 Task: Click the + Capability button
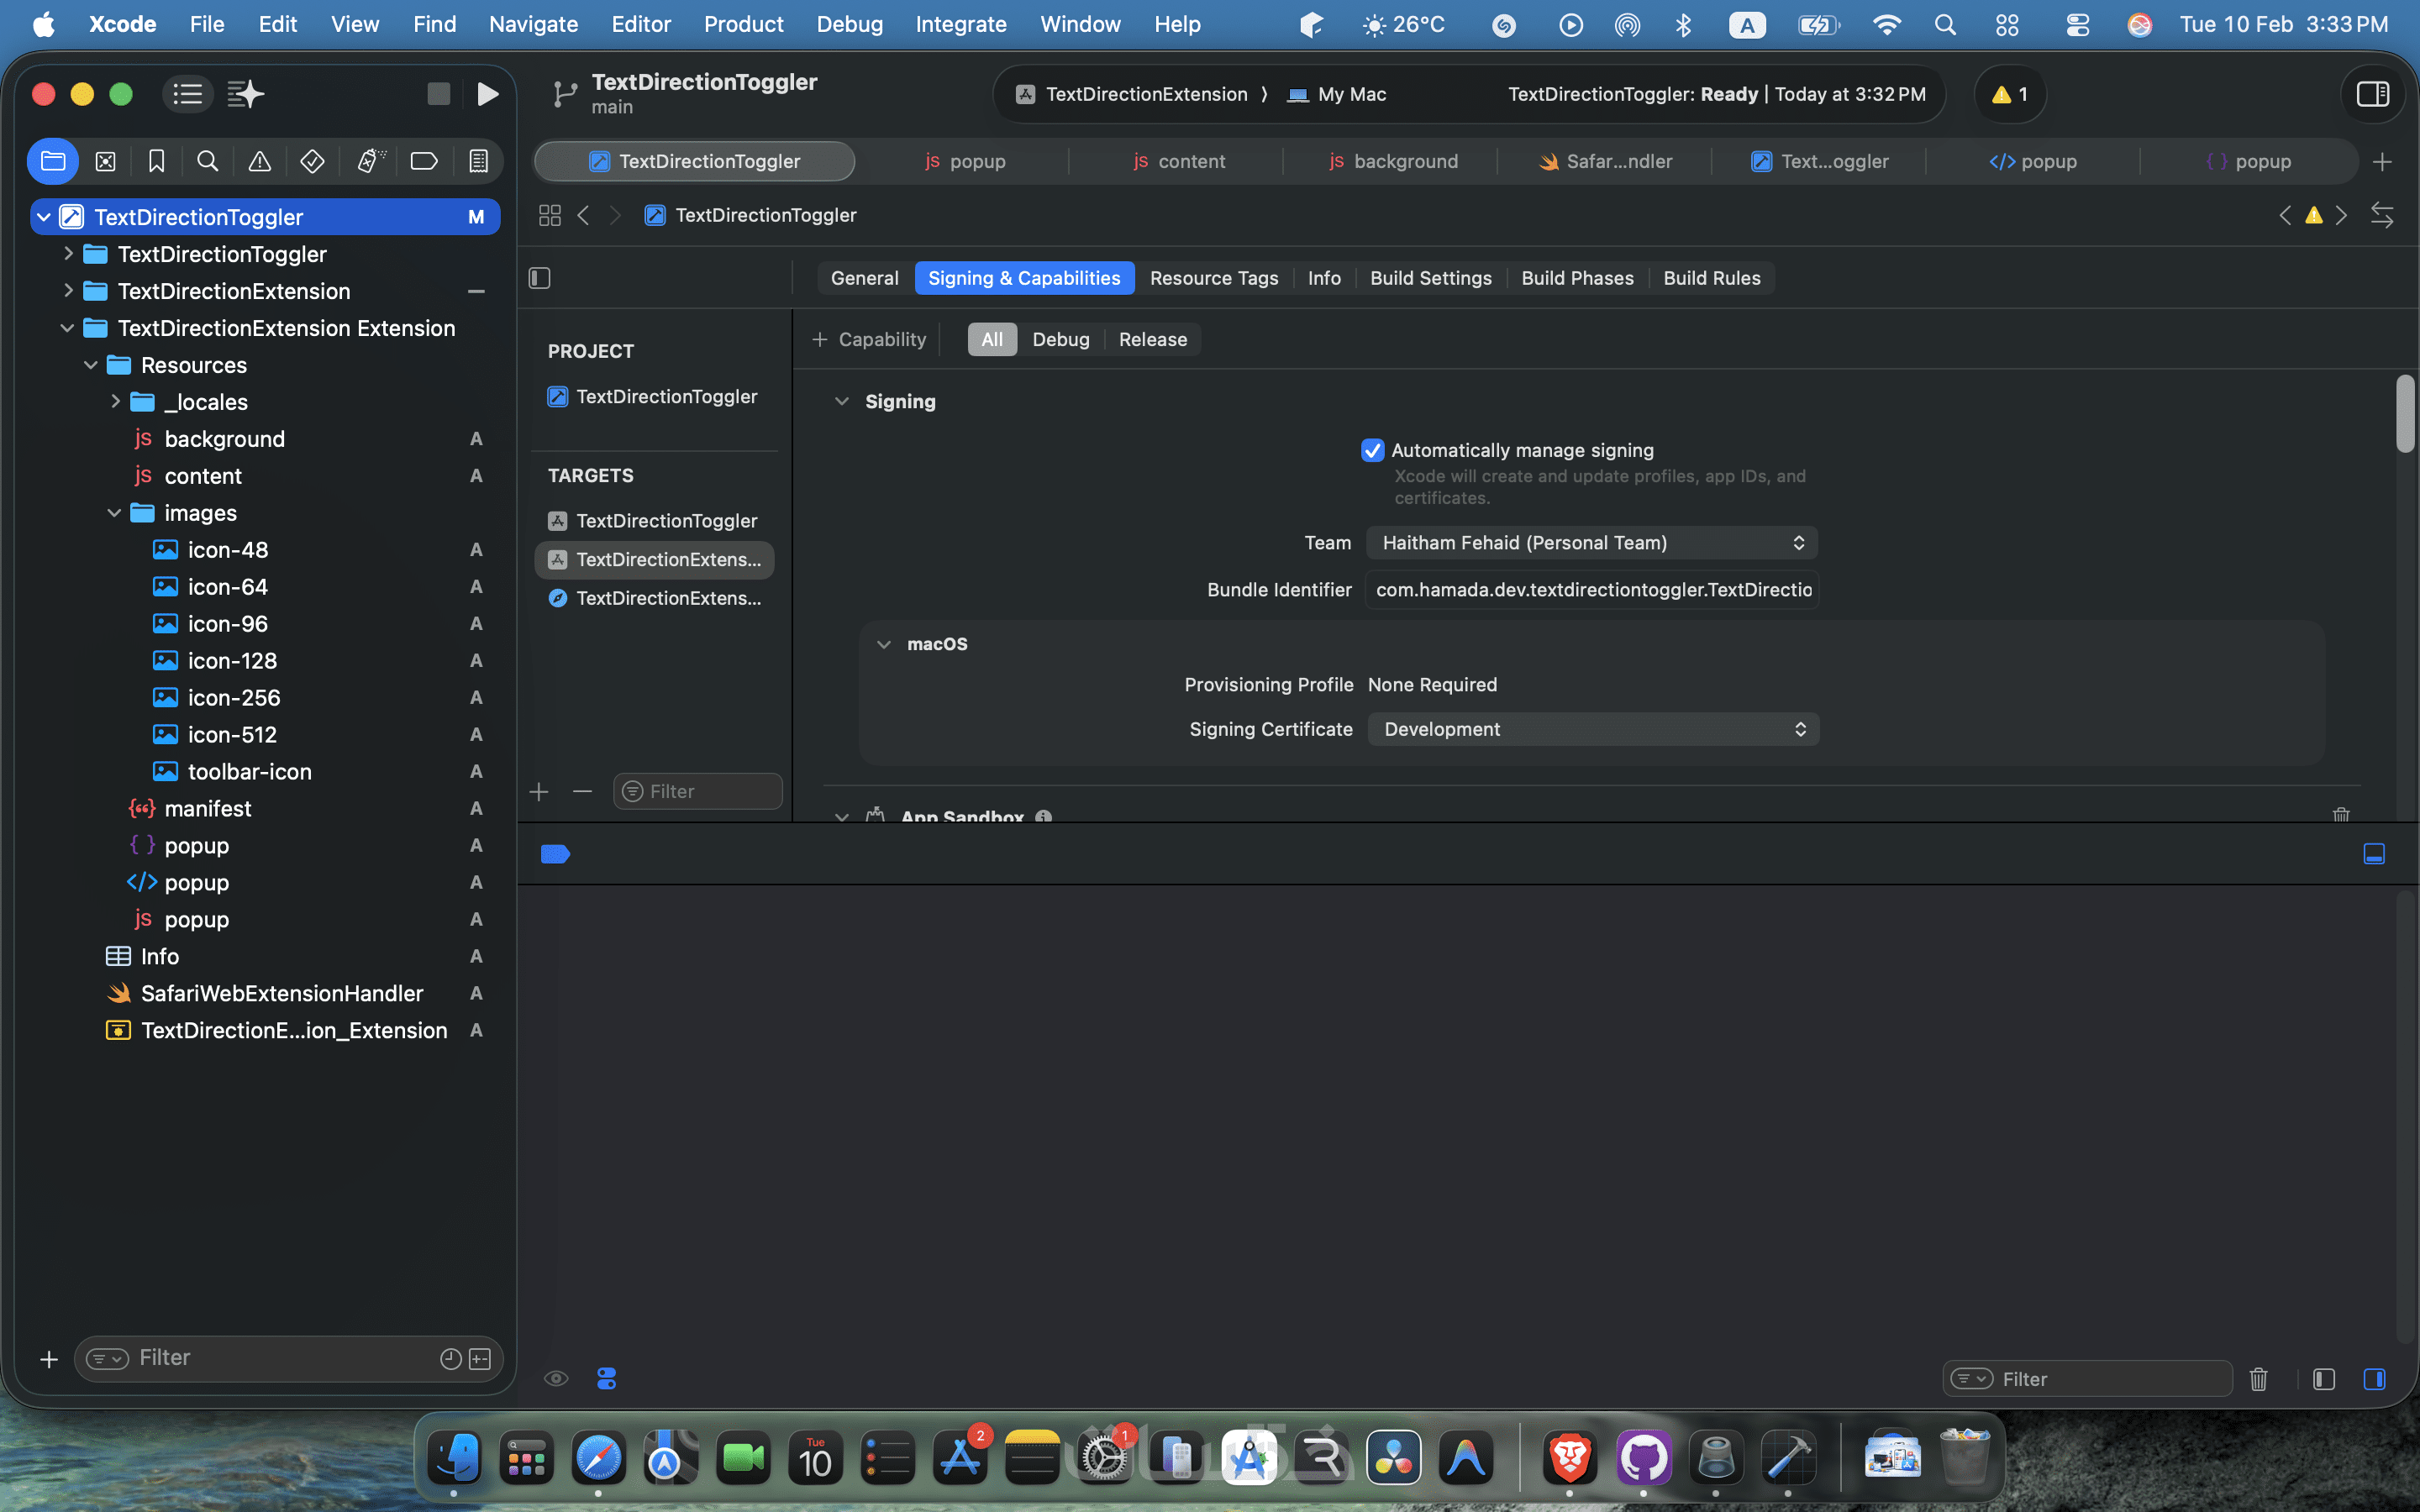tap(869, 339)
